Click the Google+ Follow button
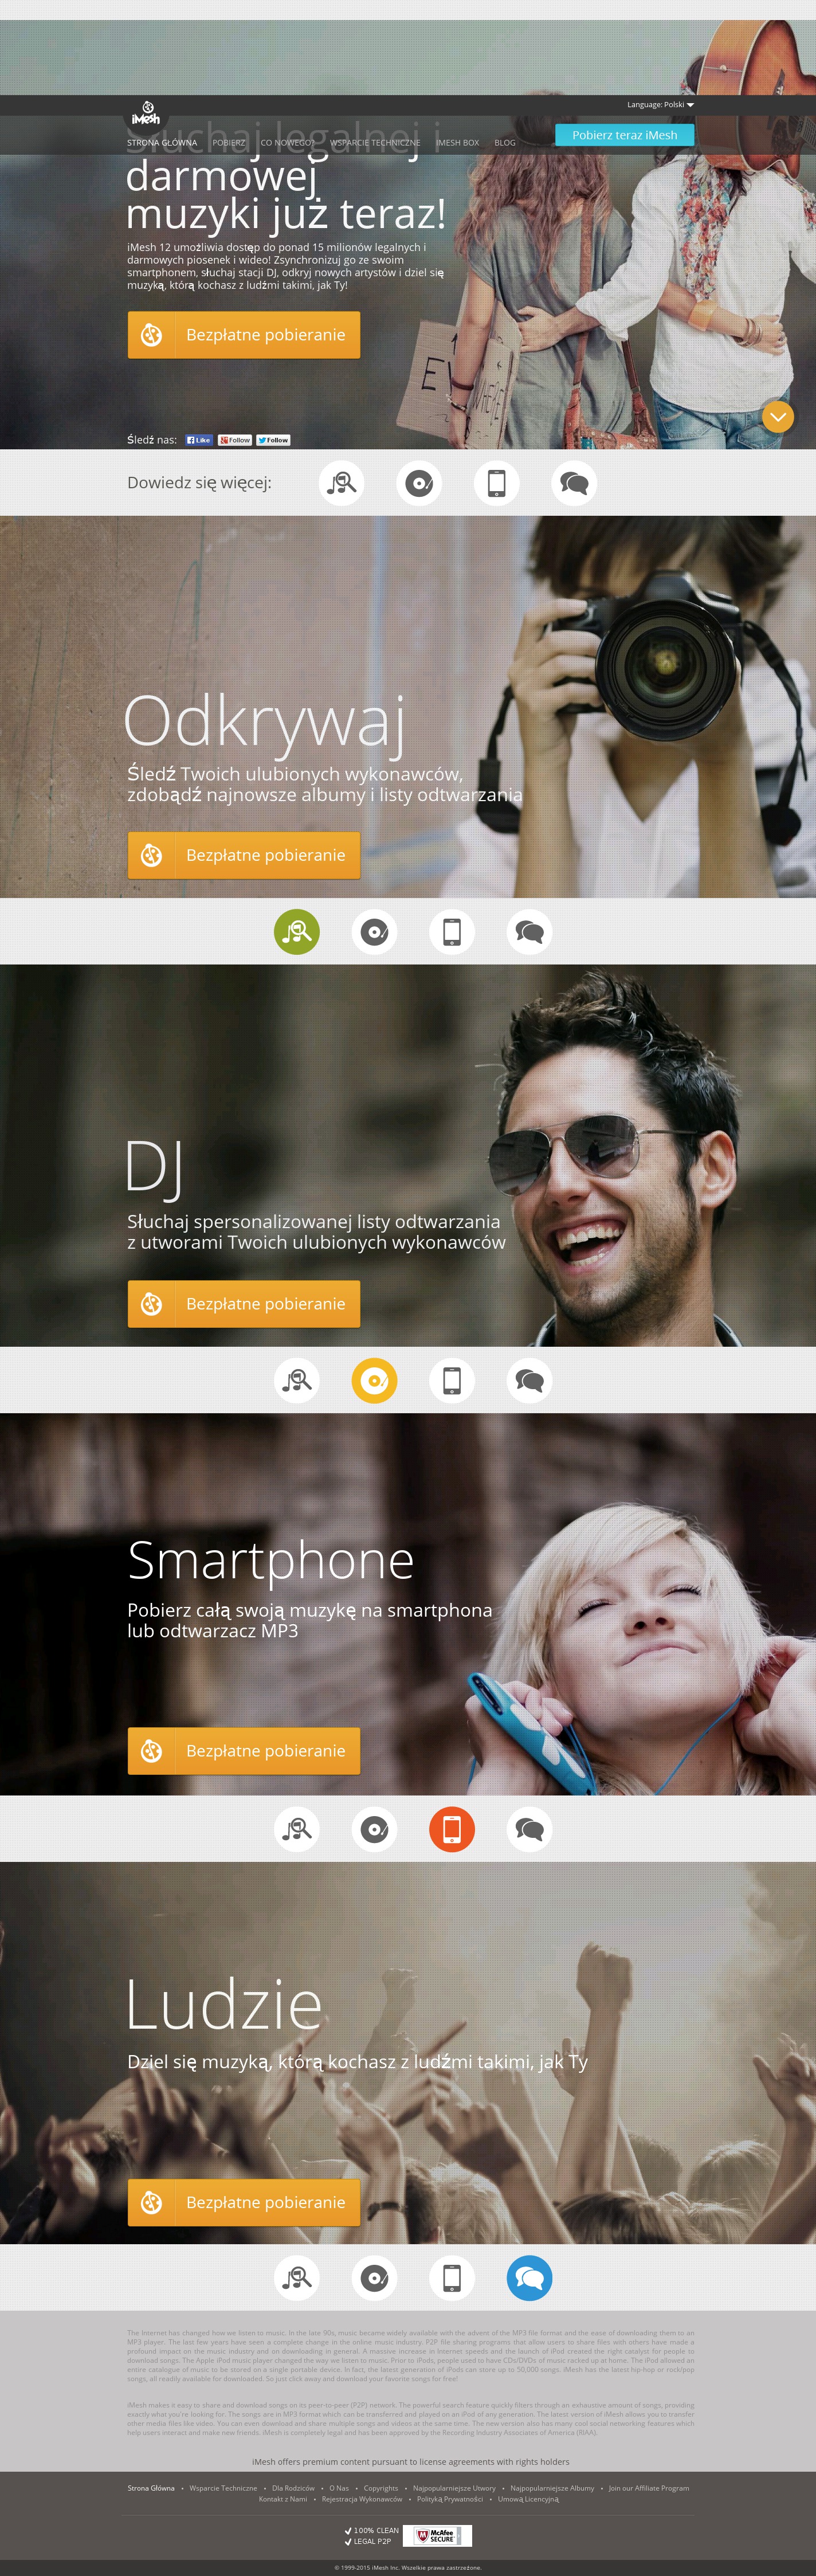 pyautogui.click(x=235, y=440)
